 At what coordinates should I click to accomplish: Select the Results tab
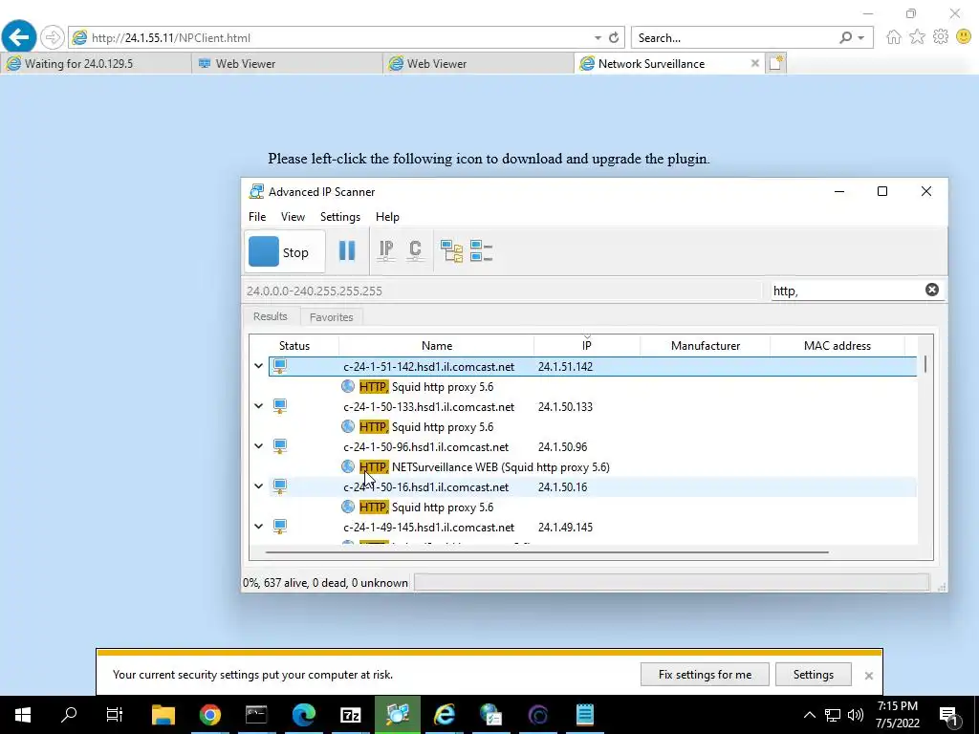tap(271, 316)
